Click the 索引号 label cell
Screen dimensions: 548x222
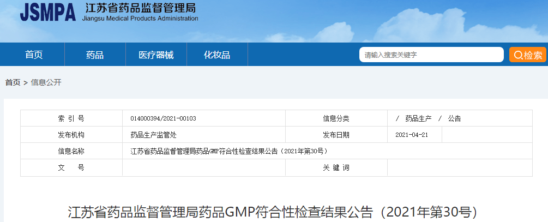pos(71,118)
